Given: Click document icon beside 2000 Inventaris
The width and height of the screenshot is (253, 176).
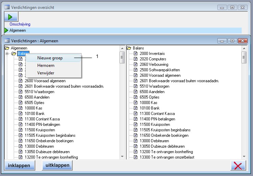Looking at the screenshot, I should (136, 54).
